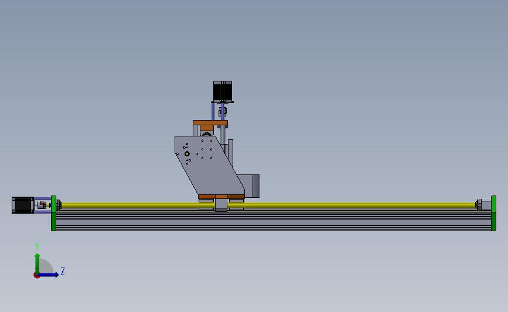
Task: Select the green end plate on left
Action: [53, 213]
